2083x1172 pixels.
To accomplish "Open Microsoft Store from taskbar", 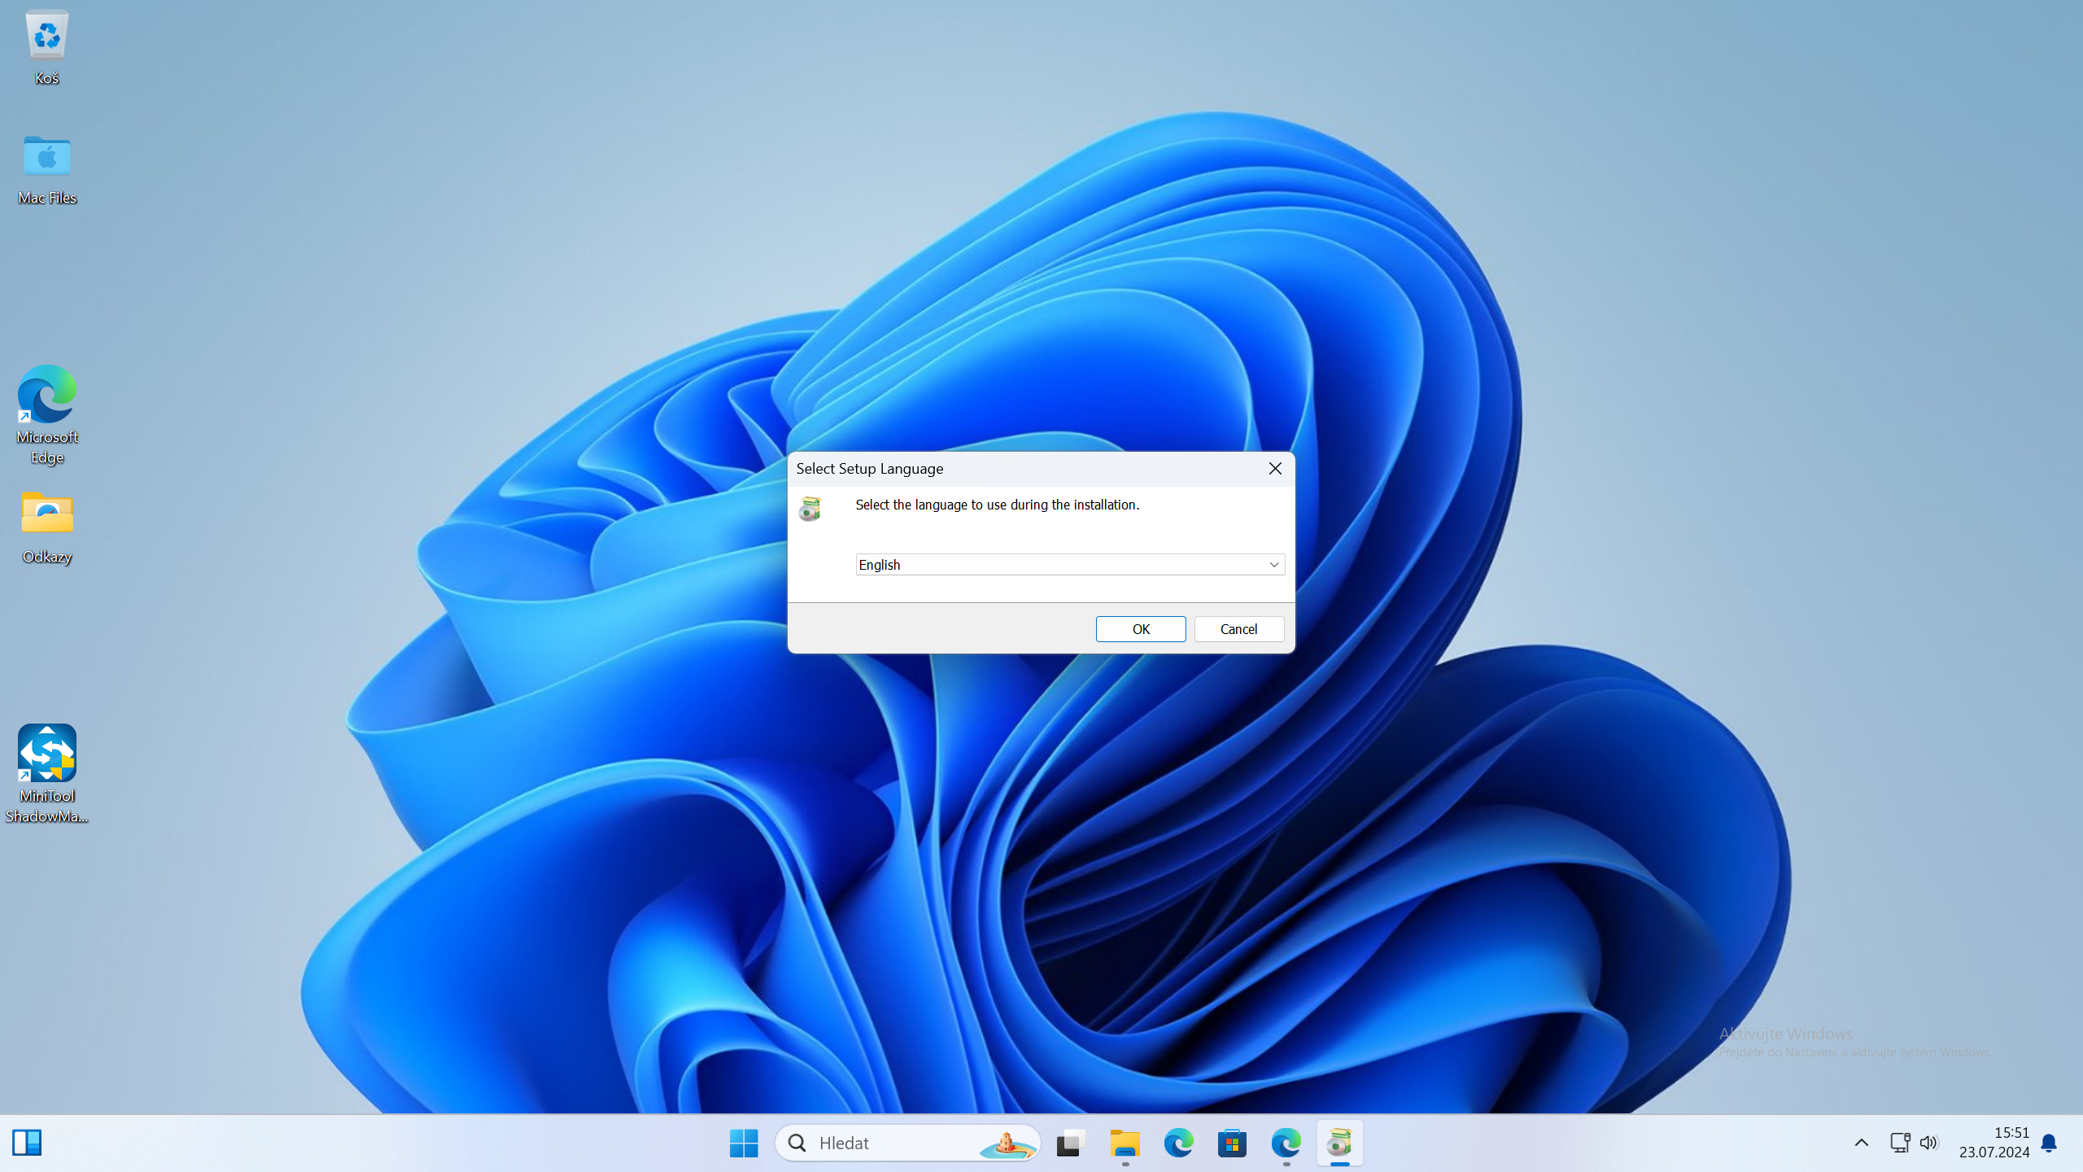I will [1232, 1143].
